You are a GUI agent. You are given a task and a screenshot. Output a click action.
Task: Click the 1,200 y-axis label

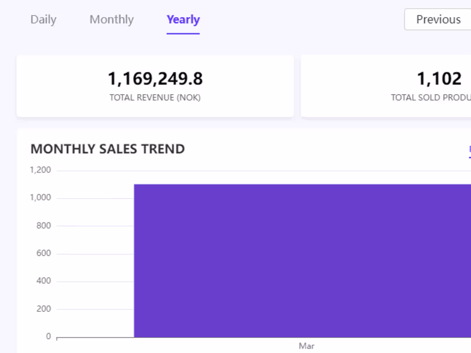[x=40, y=170]
